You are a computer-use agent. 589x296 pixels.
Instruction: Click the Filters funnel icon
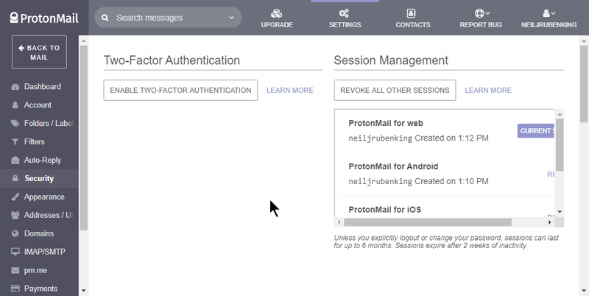[x=15, y=142]
